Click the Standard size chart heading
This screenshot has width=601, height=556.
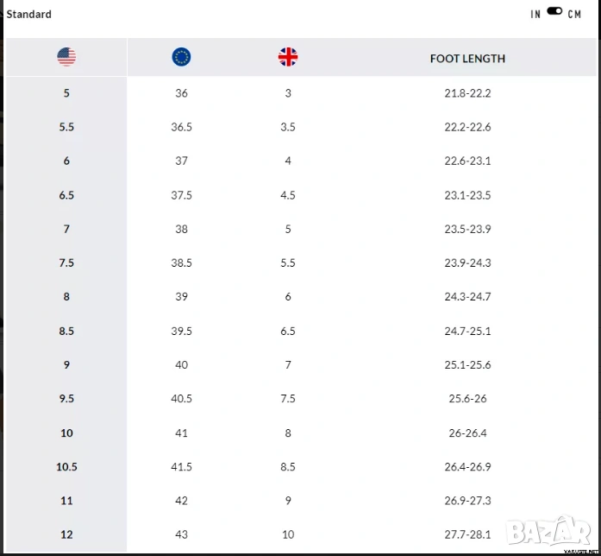pyautogui.click(x=29, y=15)
